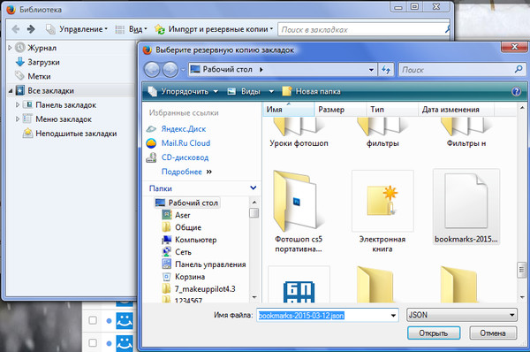This screenshot has width=530, height=352.
Task: Click file list vertical scrollbar thumb
Action: 522,270
